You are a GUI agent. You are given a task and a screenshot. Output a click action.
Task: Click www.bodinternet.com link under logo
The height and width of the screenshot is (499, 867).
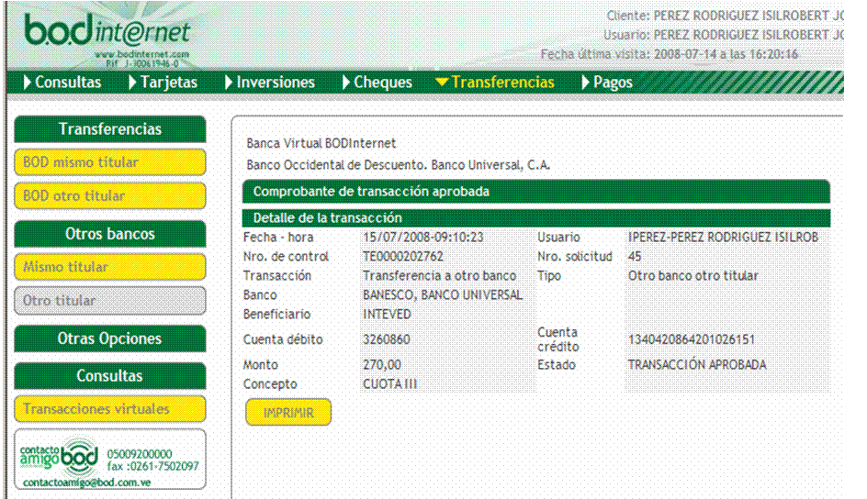pyautogui.click(x=141, y=55)
